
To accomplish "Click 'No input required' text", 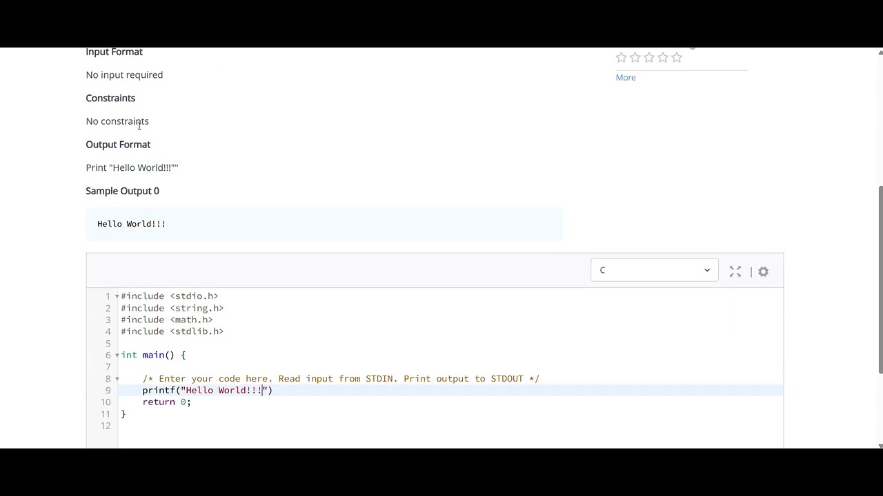I will click(x=124, y=75).
